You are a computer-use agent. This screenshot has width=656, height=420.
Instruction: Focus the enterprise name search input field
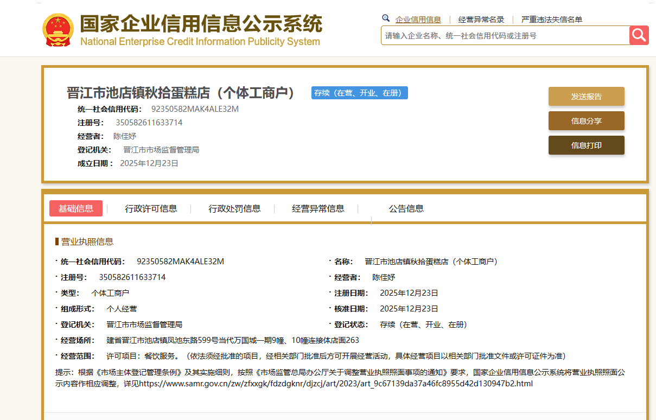coord(505,35)
